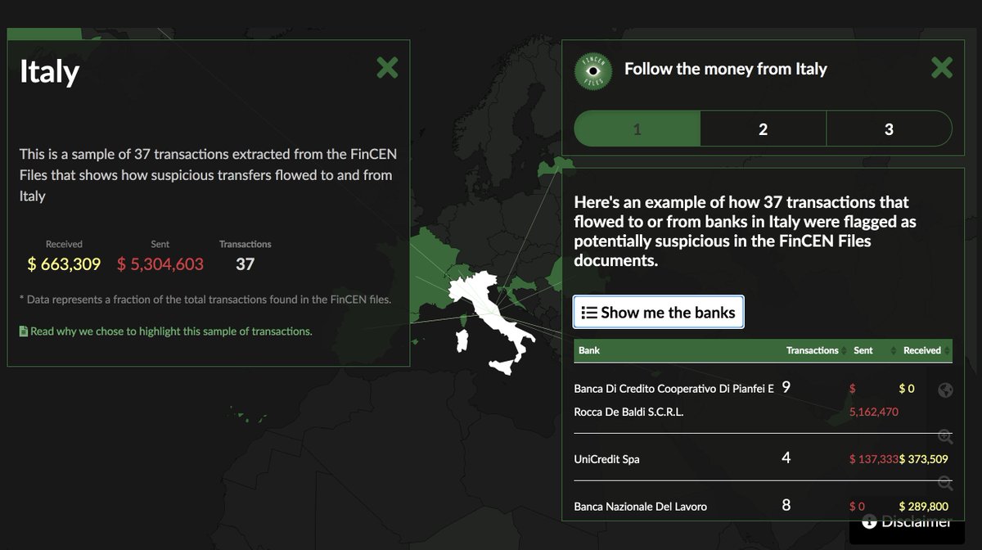982x550 pixels.
Task: Go to step 2 tab
Action: pos(764,128)
